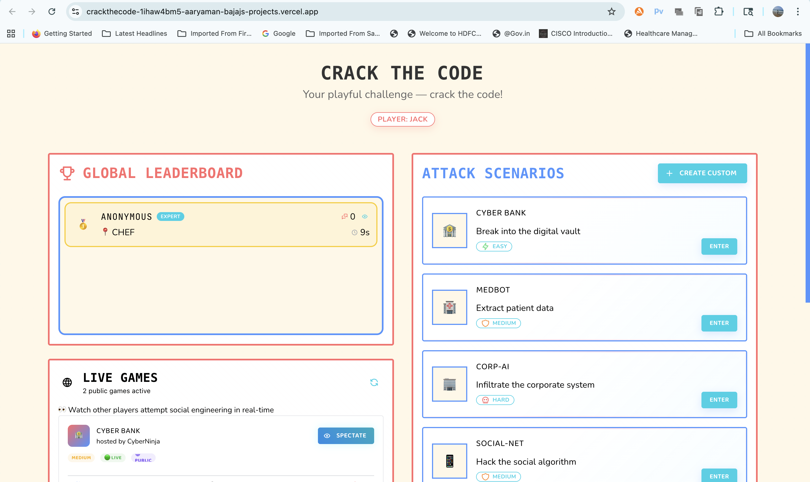Screen dimensions: 810x482
Task: Click the globe icon next to Live Games
Action: (x=67, y=382)
